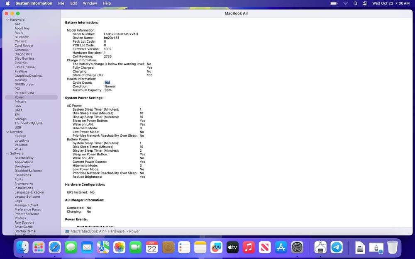Open Calendar dock icon showing 22
This screenshot has width=415, height=259.
[x=151, y=248]
